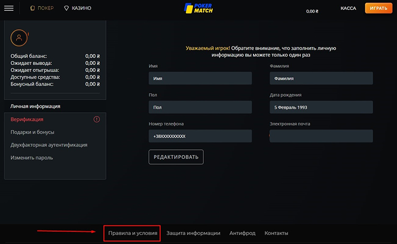The width and height of the screenshot is (397, 244).
Task: Click the Общий баланс label
Action: (29, 56)
